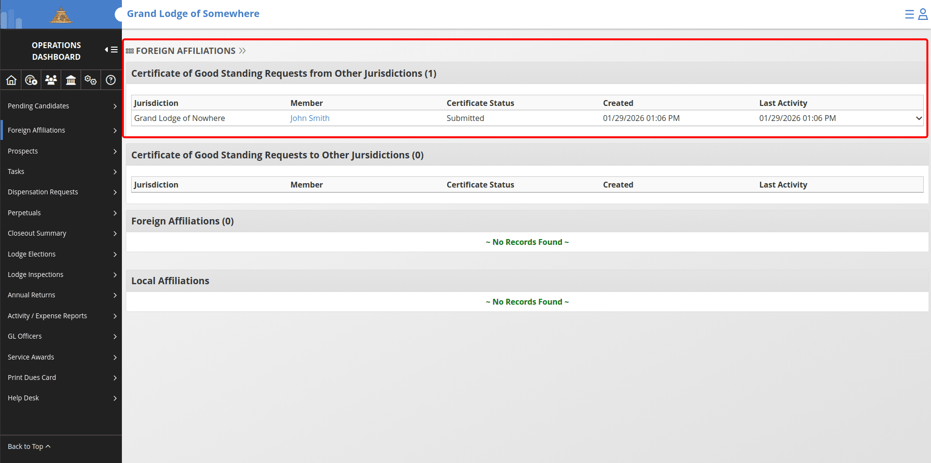Click Certificate Status header in first table
The height and width of the screenshot is (463, 931).
tap(480, 103)
